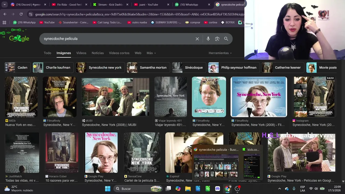This screenshot has width=345, height=194.
Task: Switch to the Videos results tab
Action: click(x=81, y=53)
